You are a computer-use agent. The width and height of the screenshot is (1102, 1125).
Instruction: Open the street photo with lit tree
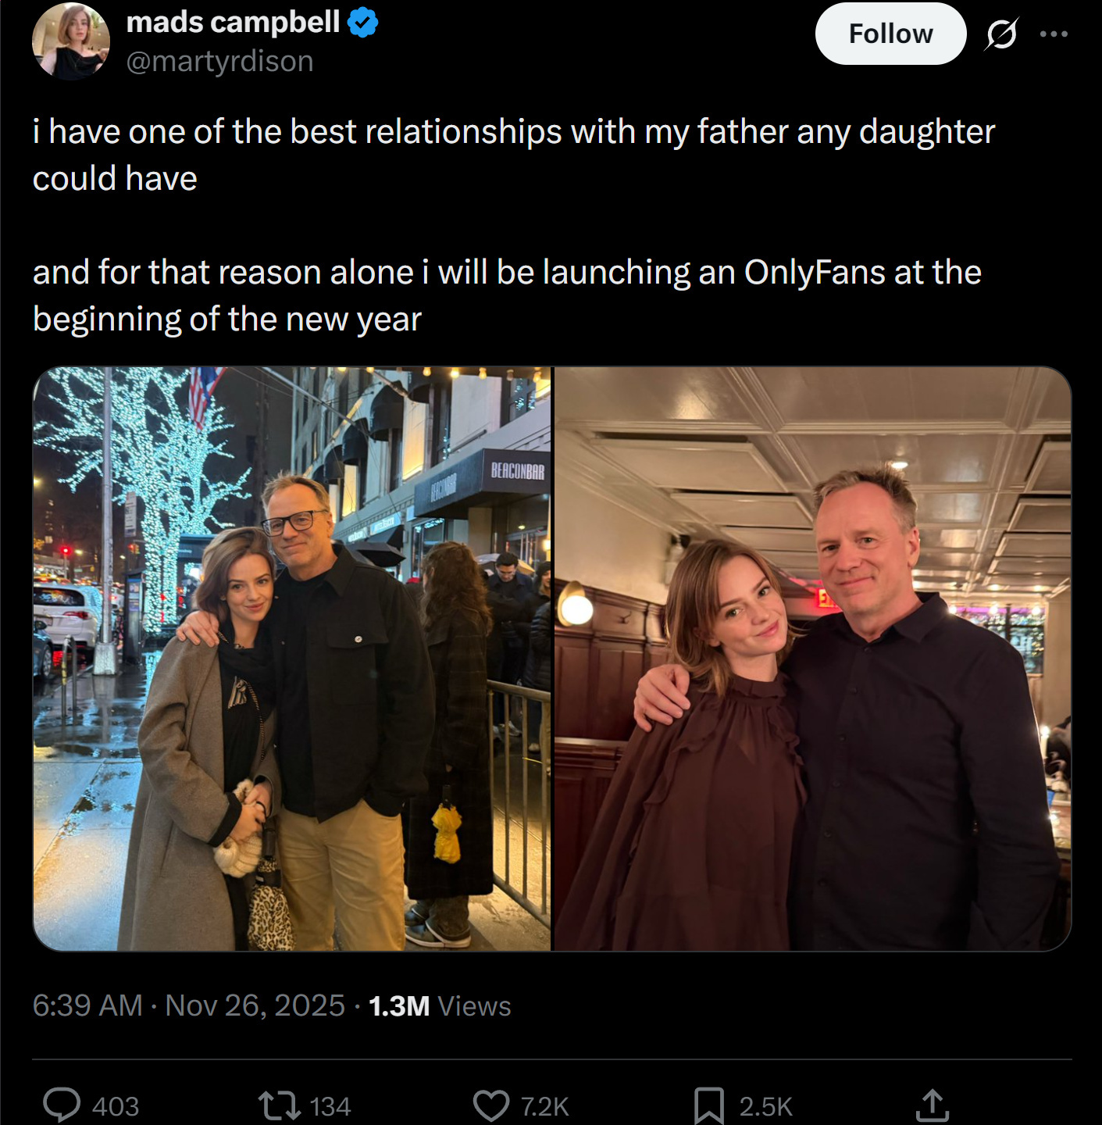click(x=292, y=659)
